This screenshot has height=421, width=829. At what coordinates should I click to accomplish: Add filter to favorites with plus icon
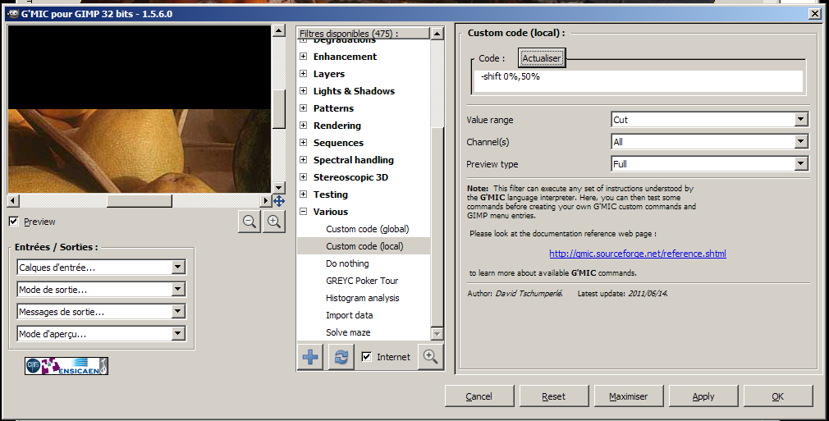(310, 357)
